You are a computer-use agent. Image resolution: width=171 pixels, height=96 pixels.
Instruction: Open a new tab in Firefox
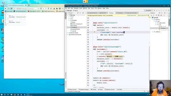point(29,5)
